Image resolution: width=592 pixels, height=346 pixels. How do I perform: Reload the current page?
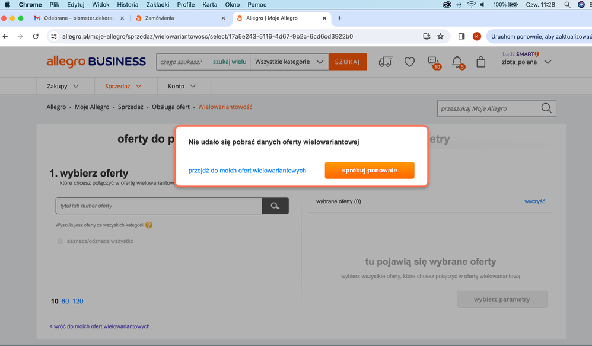pos(36,36)
